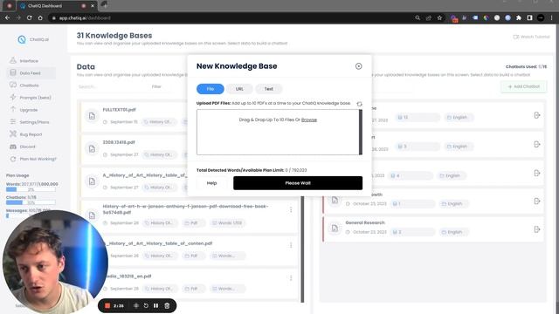
Task: Click the browser Back arrow
Action: click(x=8, y=17)
